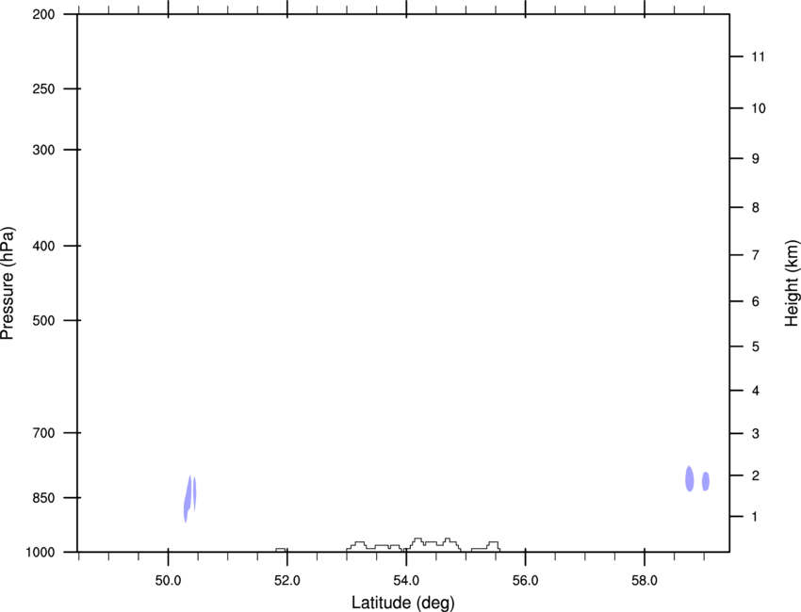The width and height of the screenshot is (801, 612).
Task: Click the Height (km) axis title
Action: 792,283
